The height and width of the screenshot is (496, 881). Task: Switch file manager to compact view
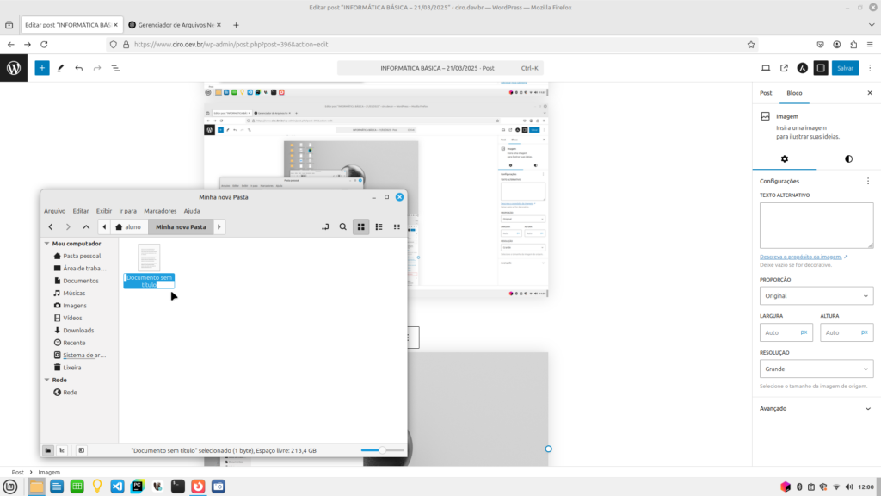tap(397, 226)
